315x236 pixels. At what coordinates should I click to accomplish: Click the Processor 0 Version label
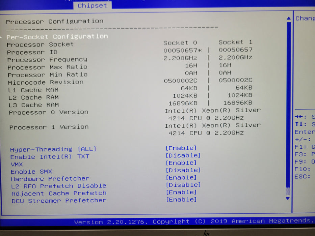point(49,112)
